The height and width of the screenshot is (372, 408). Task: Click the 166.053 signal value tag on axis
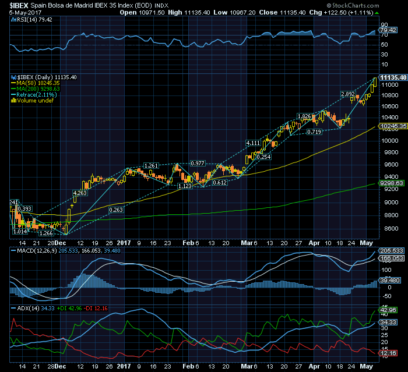392,258
